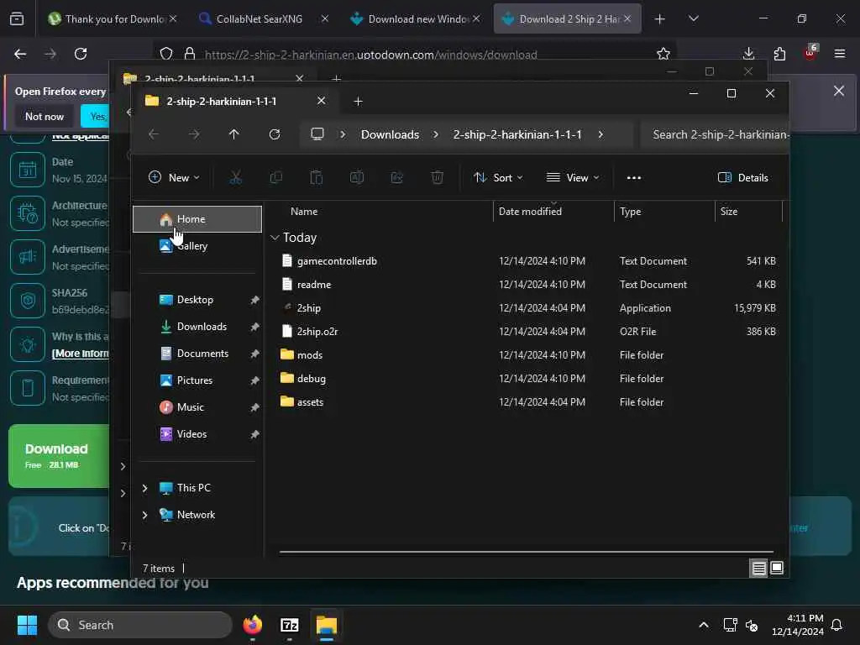Refresh the Explorer folder view
This screenshot has height=645, width=860.
(275, 134)
